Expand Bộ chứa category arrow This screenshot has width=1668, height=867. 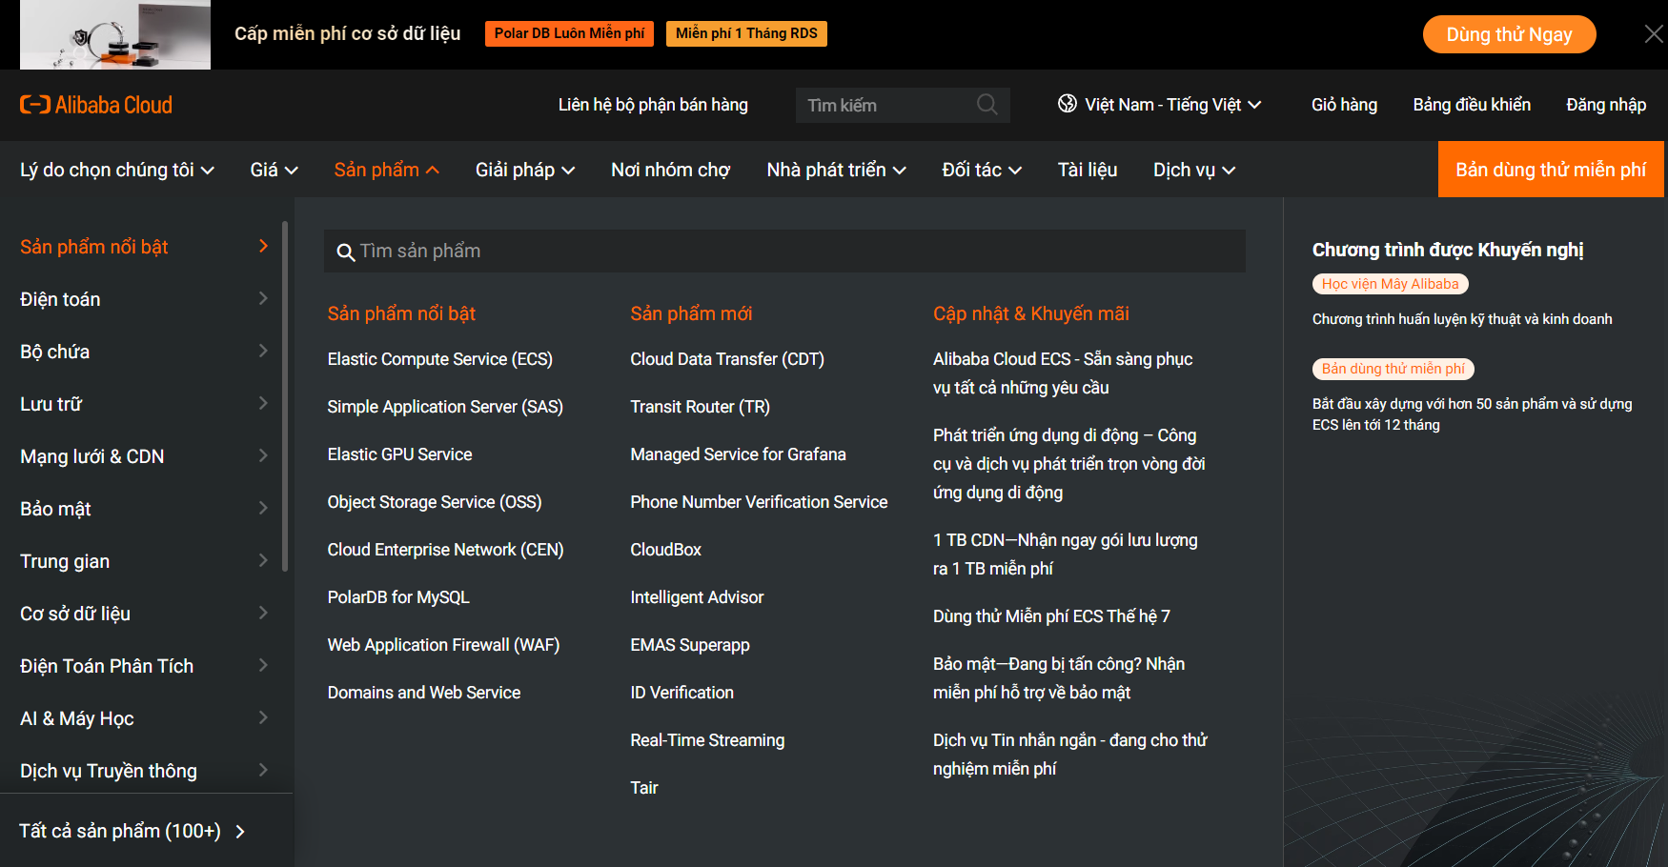click(x=263, y=352)
